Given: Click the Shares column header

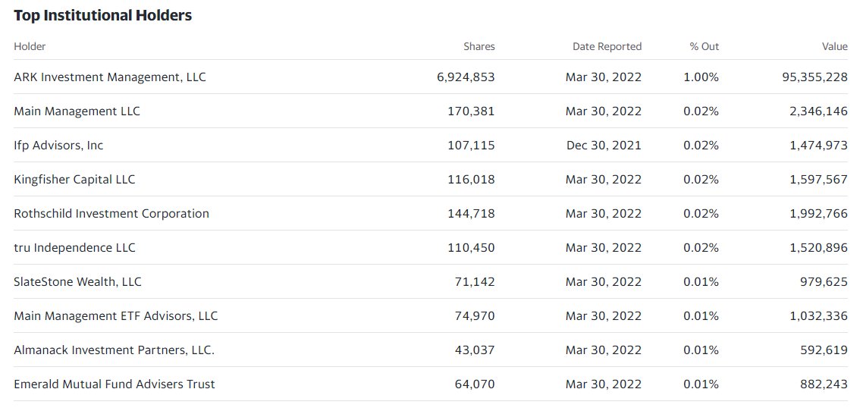Looking at the screenshot, I should (479, 47).
